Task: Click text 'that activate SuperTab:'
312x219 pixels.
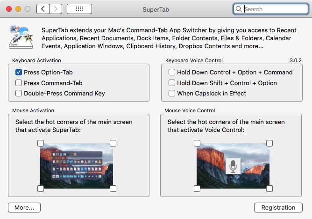Action: tap(48, 130)
